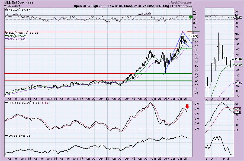Image resolution: width=244 pixels, height=161 pixels.
Task: Click the 8.51 PMO tag in zoom panel
Action: (237, 112)
